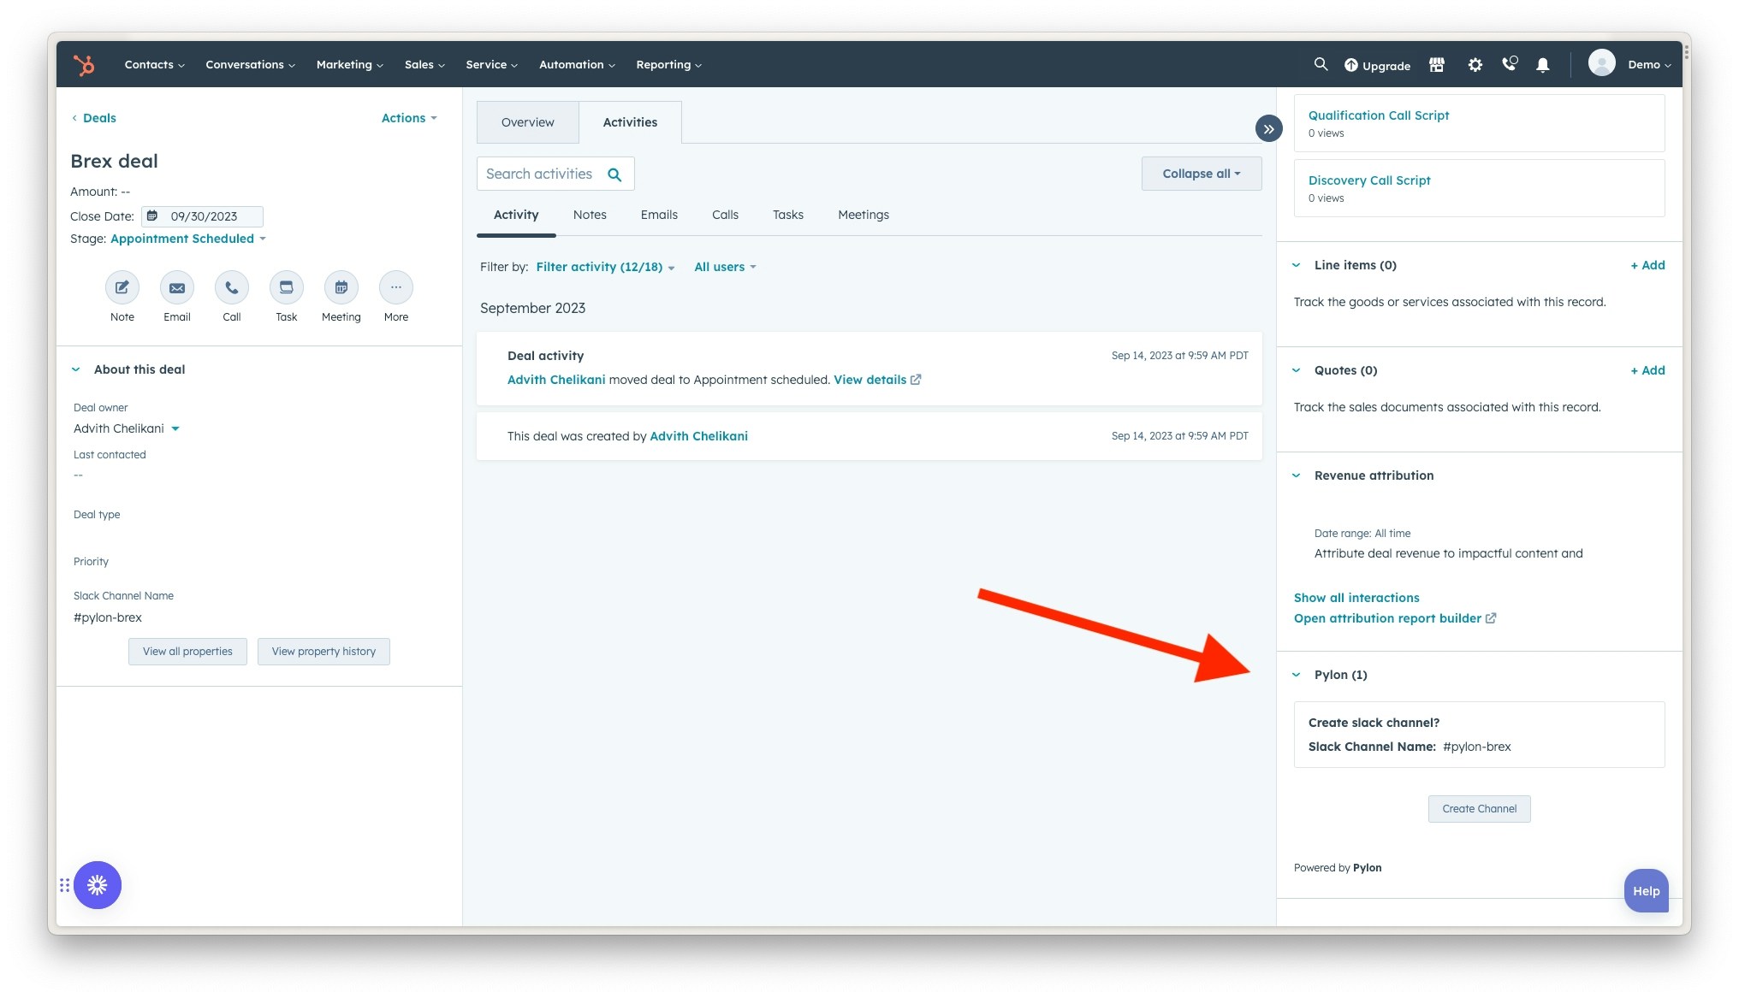Click the HubSpot sprocket logo

point(84,65)
